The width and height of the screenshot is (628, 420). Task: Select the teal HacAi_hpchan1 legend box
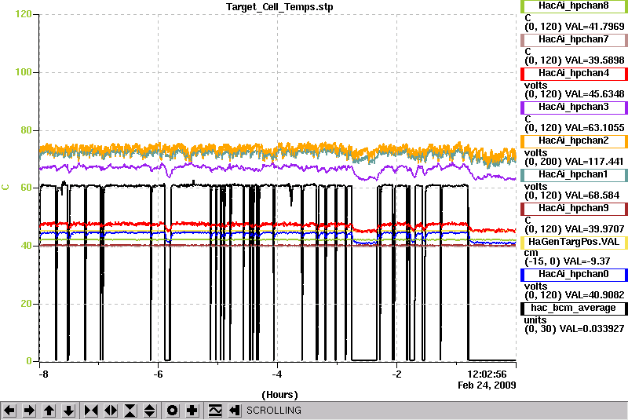click(x=574, y=175)
